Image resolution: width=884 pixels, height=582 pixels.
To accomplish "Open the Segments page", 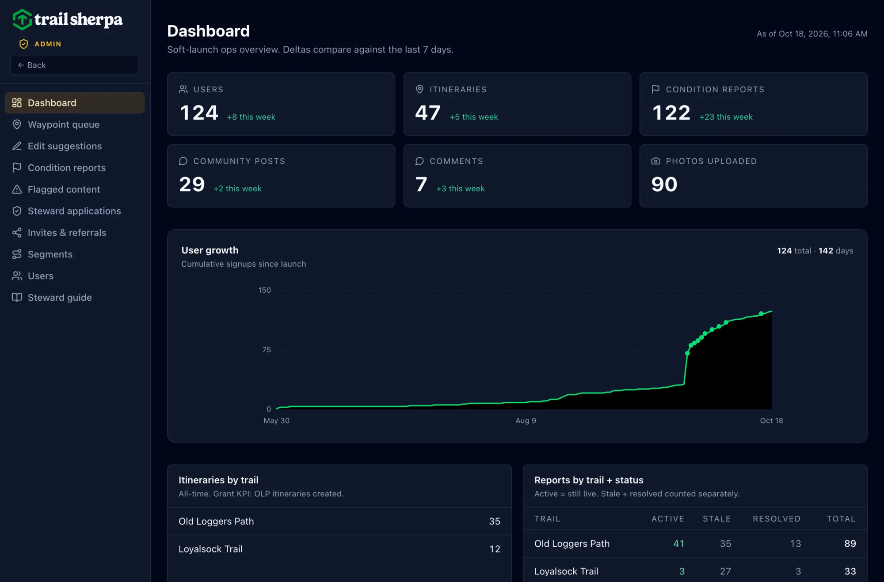I will point(75,254).
